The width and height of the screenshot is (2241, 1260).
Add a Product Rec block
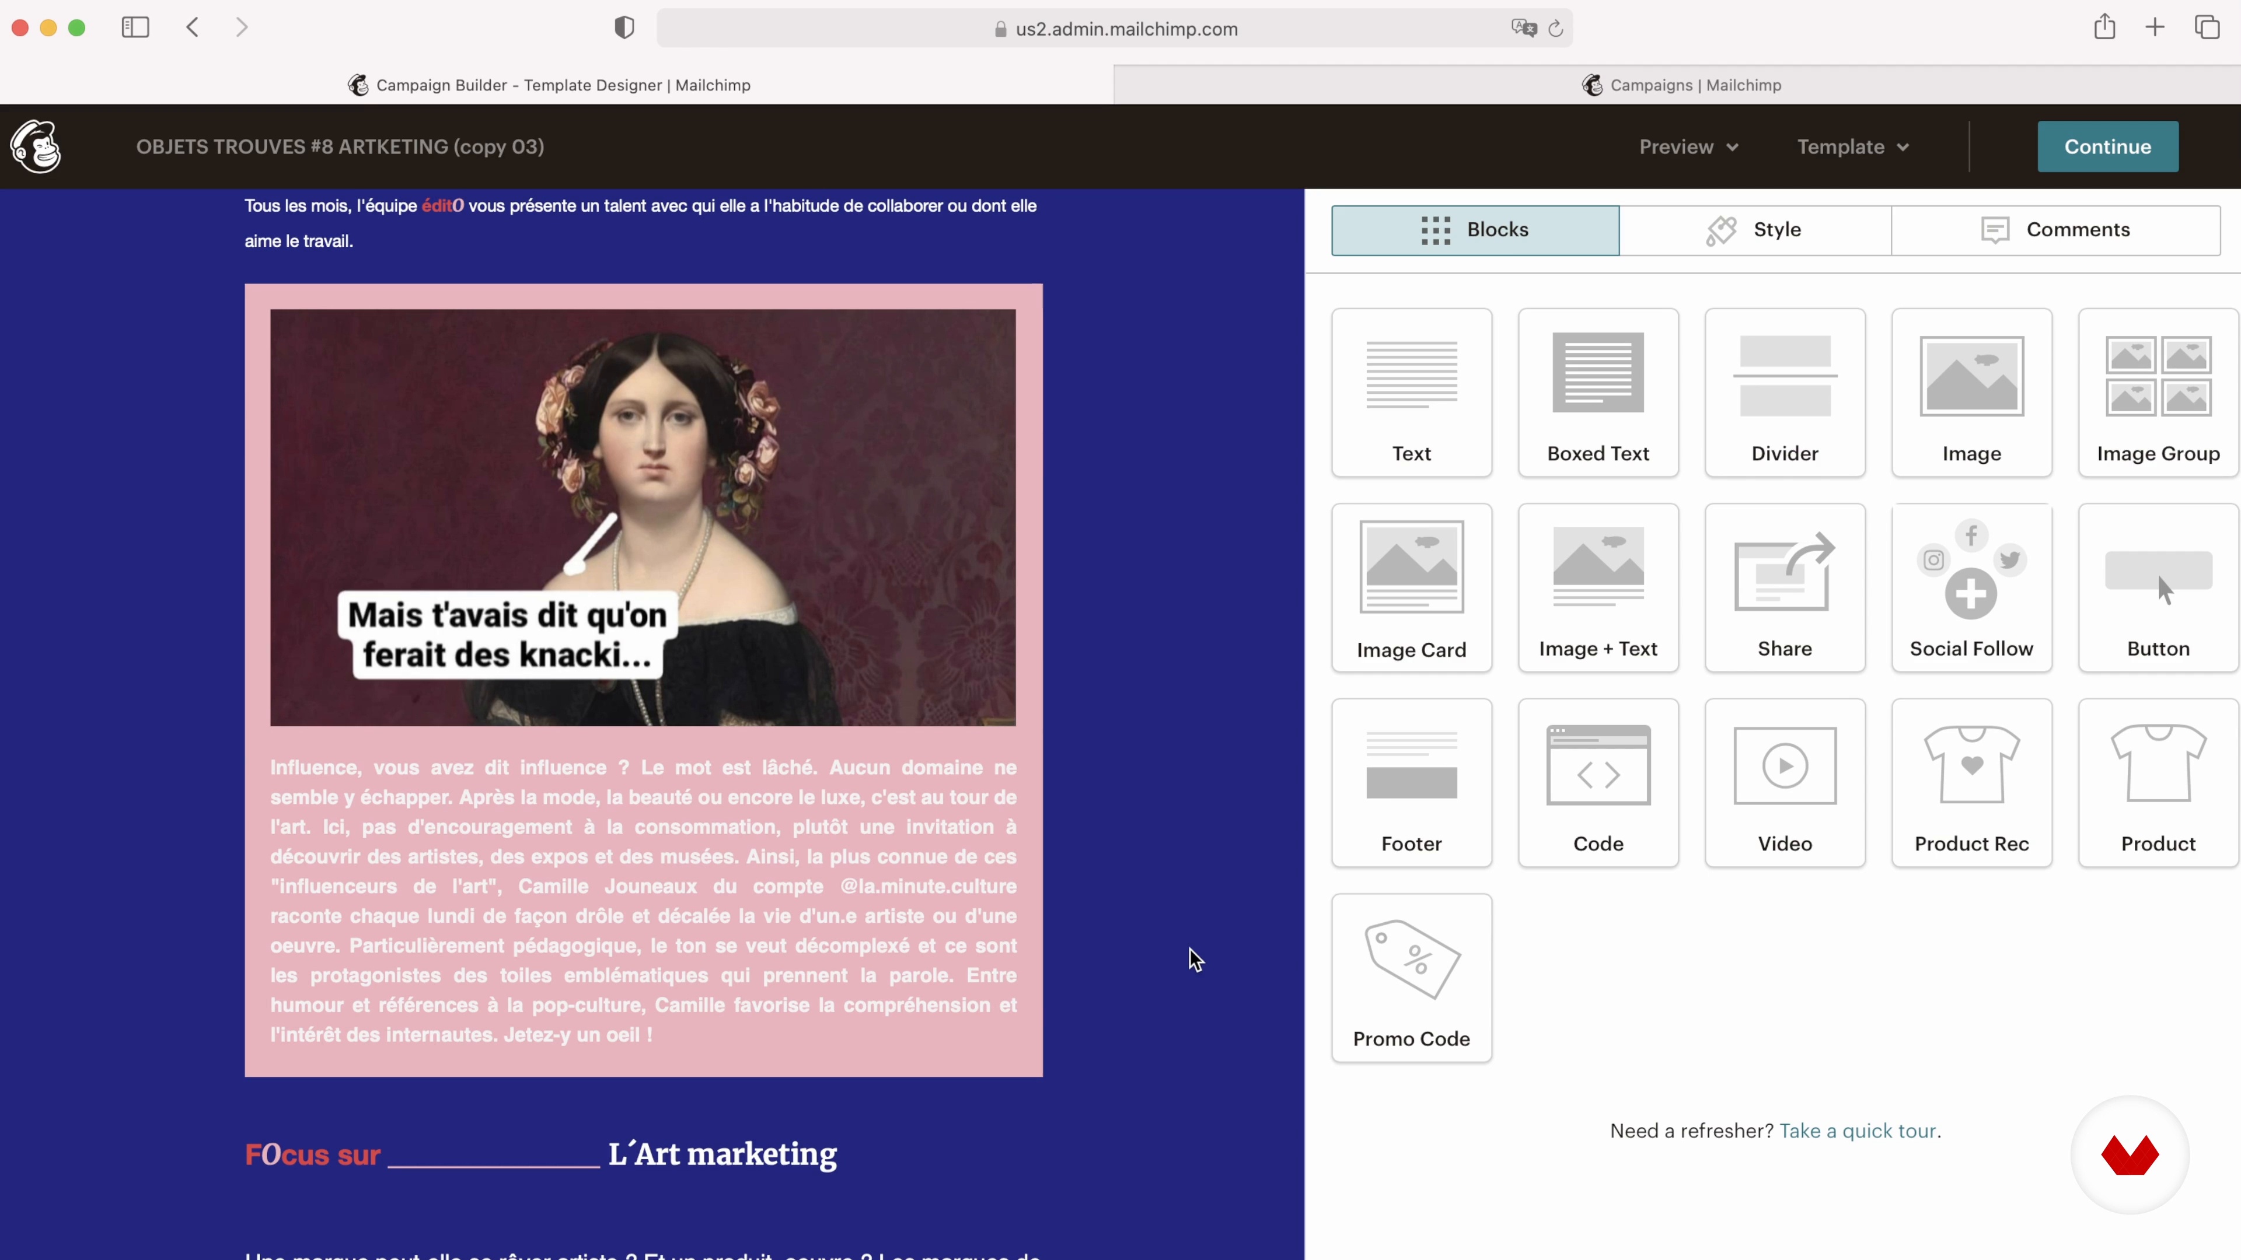[x=1971, y=783]
